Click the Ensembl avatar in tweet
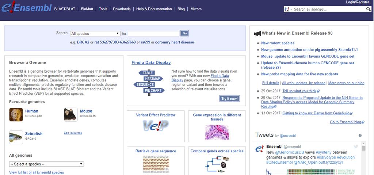The image size is (374, 175). pos(260,149)
